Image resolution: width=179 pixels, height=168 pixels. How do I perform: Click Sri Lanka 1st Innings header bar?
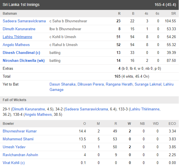(x=89, y=5)
